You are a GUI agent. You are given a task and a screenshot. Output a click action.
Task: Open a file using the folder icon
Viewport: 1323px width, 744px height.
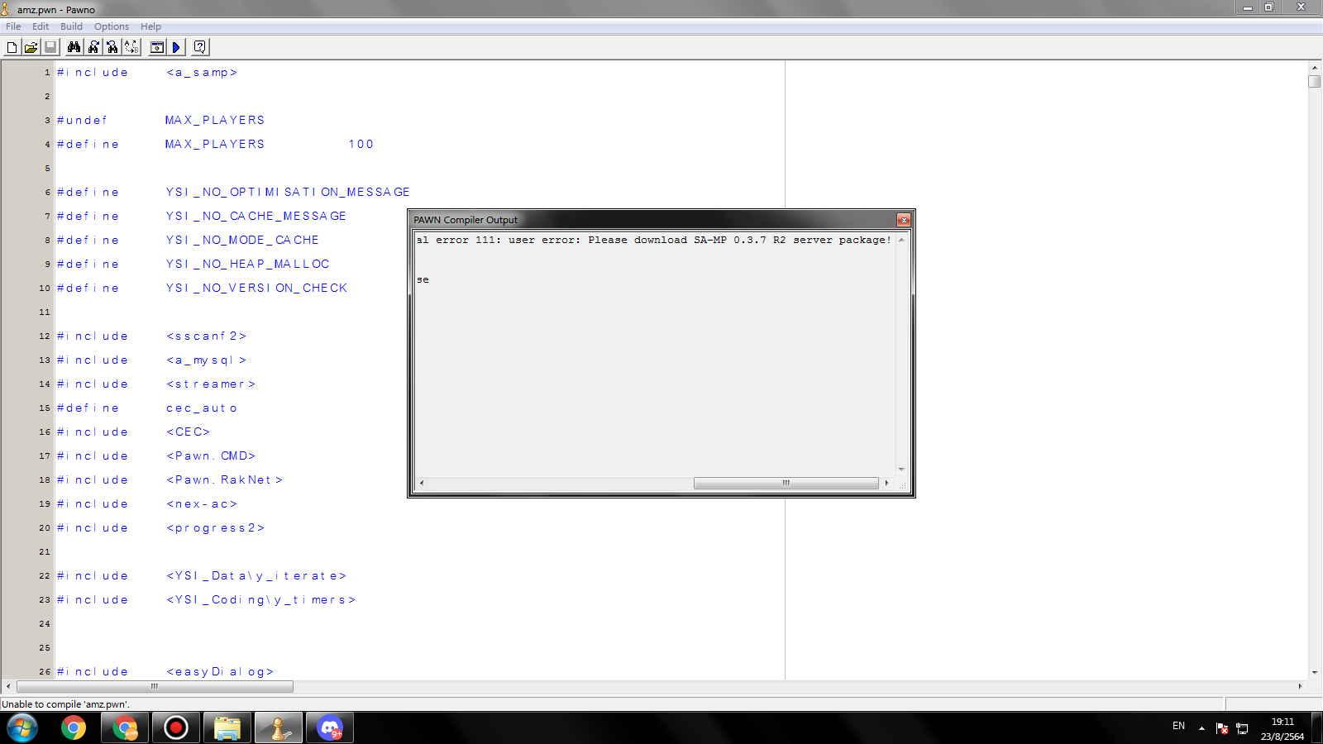coord(31,47)
